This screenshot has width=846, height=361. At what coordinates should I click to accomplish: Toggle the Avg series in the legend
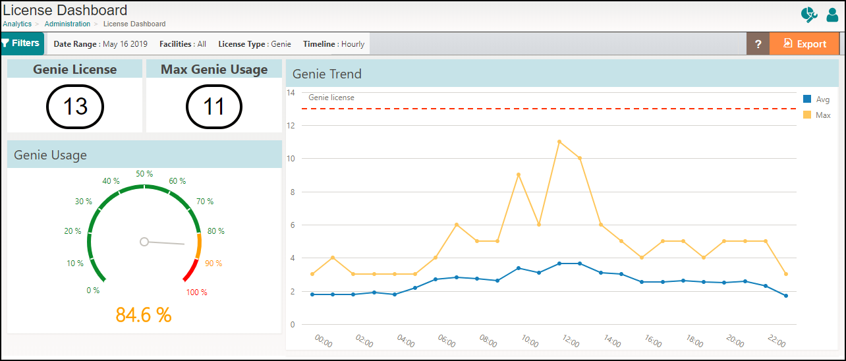[x=816, y=99]
